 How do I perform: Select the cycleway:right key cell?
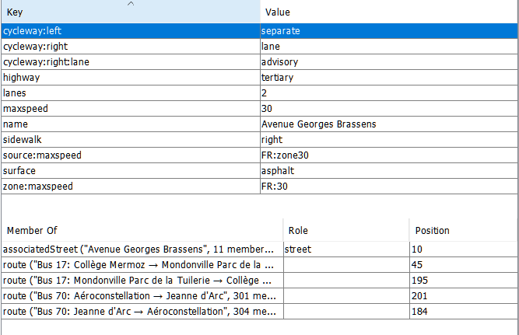tap(129, 47)
